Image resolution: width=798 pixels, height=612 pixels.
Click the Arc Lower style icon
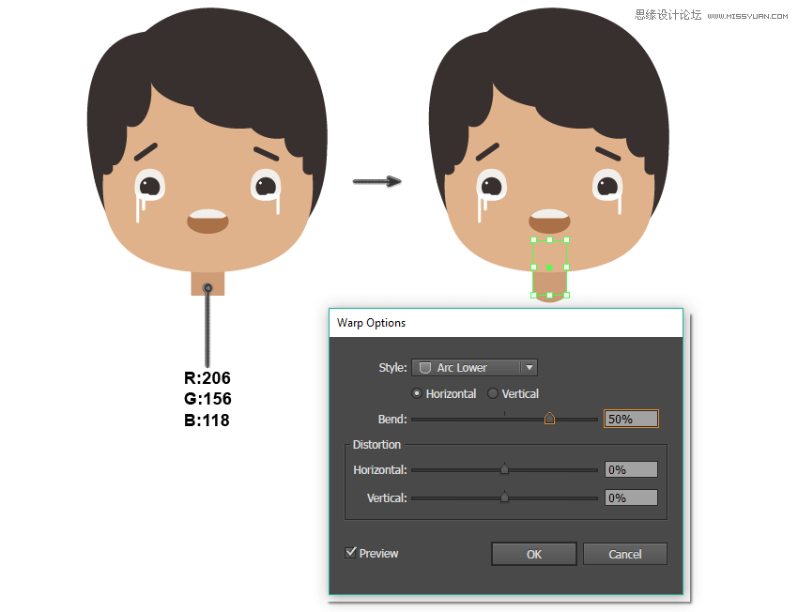(x=425, y=367)
